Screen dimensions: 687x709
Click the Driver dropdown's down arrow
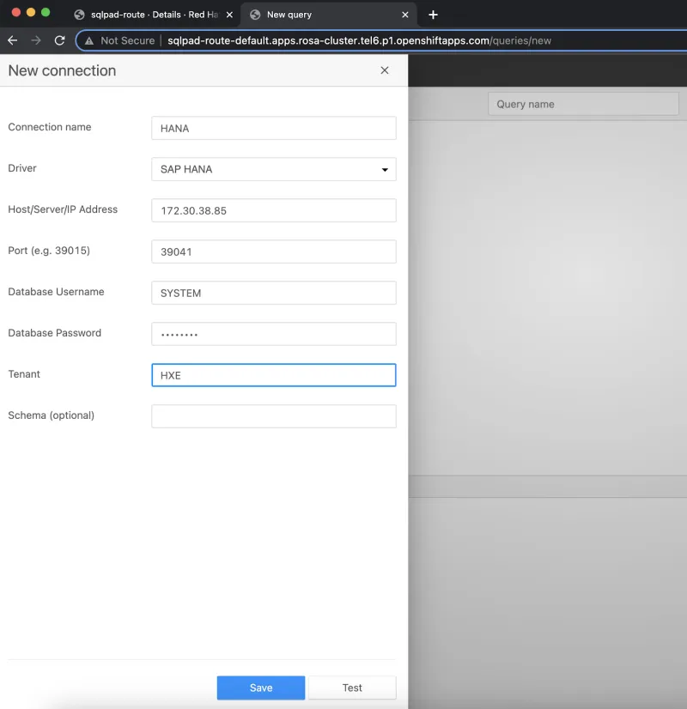(384, 169)
